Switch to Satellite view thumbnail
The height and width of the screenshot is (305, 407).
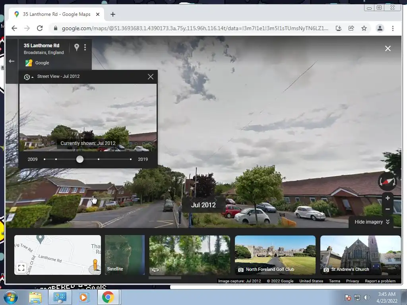pyautogui.click(x=125, y=255)
